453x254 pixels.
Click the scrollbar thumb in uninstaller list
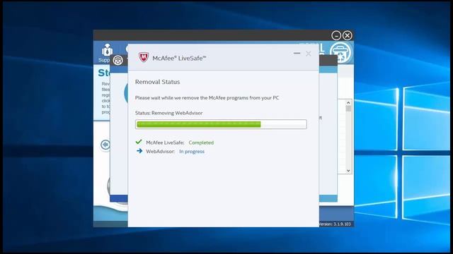click(x=348, y=109)
